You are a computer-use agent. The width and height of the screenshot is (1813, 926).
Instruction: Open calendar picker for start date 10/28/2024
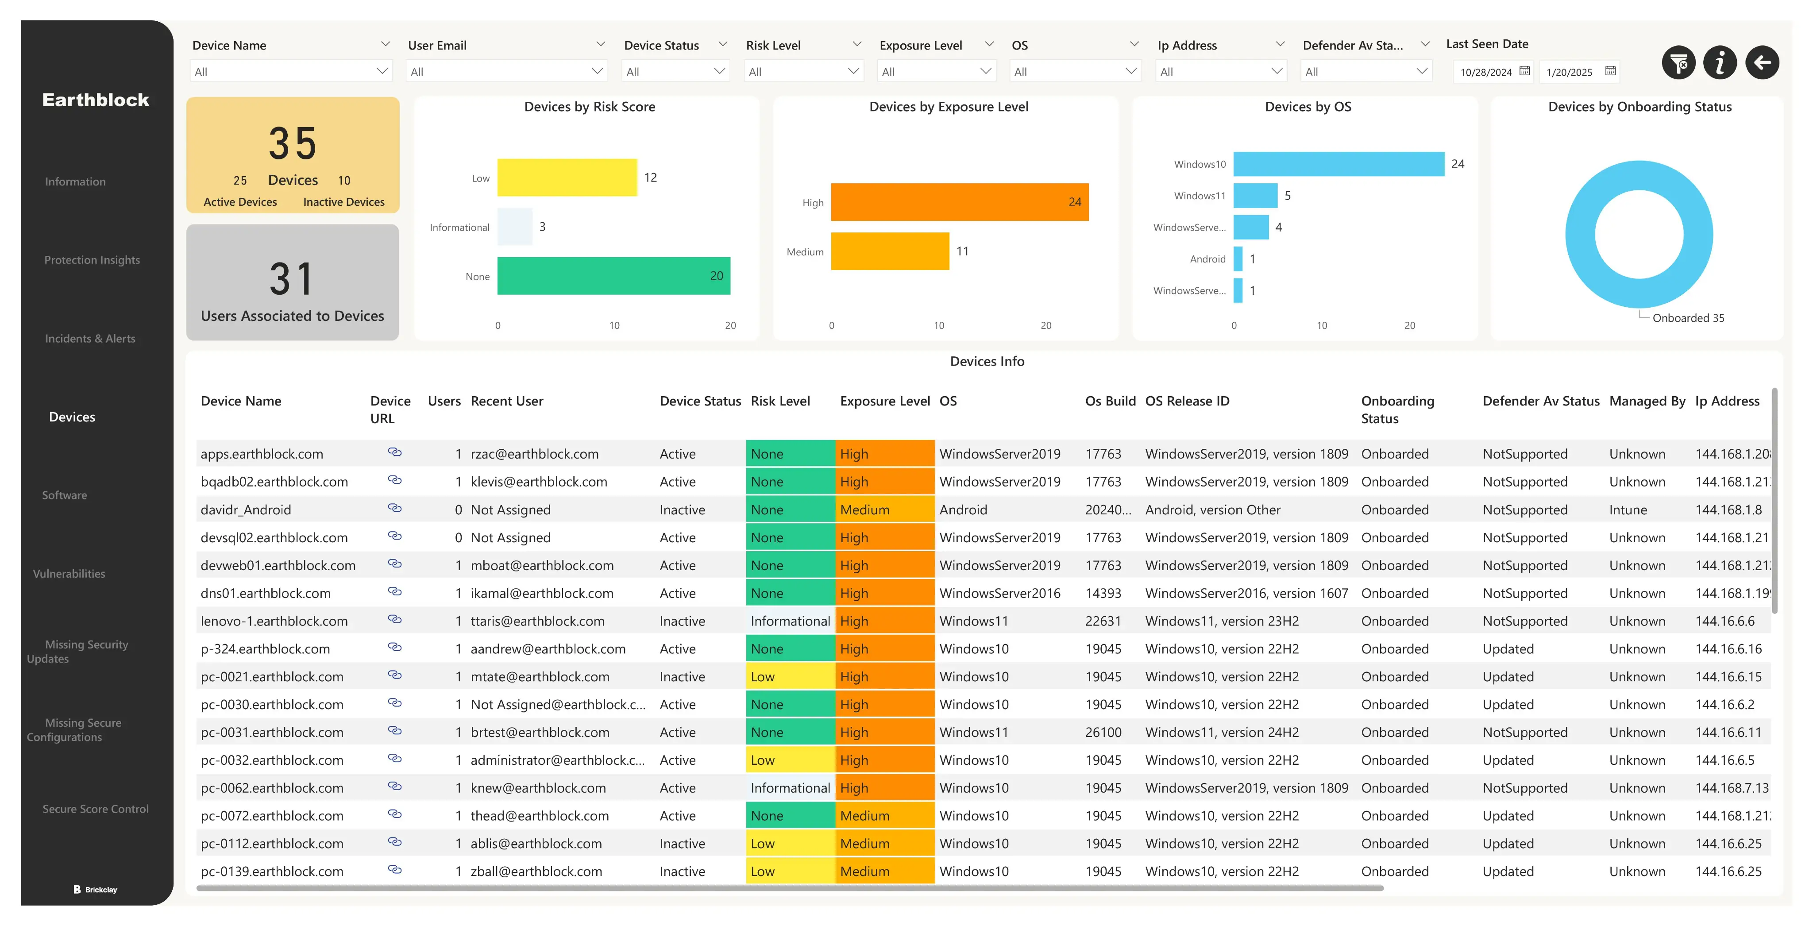click(x=1524, y=71)
